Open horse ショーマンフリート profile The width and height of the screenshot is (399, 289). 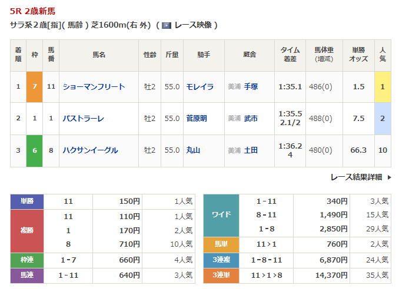[x=94, y=87]
